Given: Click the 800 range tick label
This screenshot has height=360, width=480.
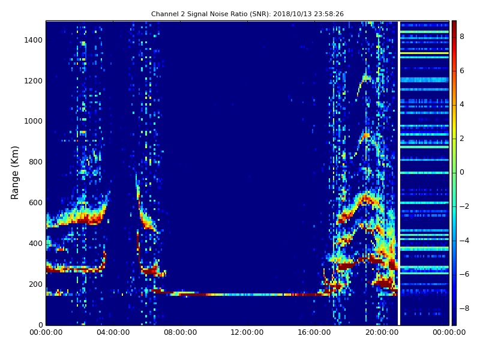Looking at the screenshot, I should click(35, 162).
